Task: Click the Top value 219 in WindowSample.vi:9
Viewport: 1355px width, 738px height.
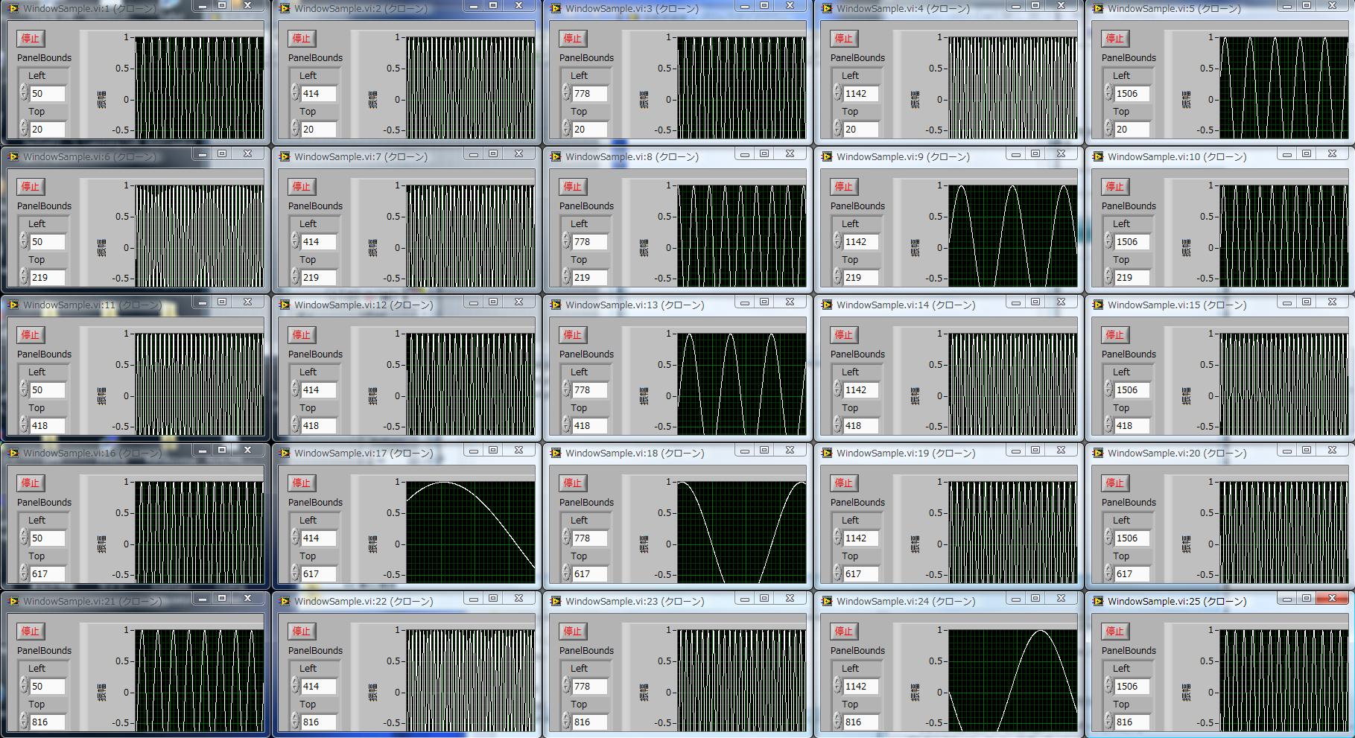Action: tap(861, 277)
